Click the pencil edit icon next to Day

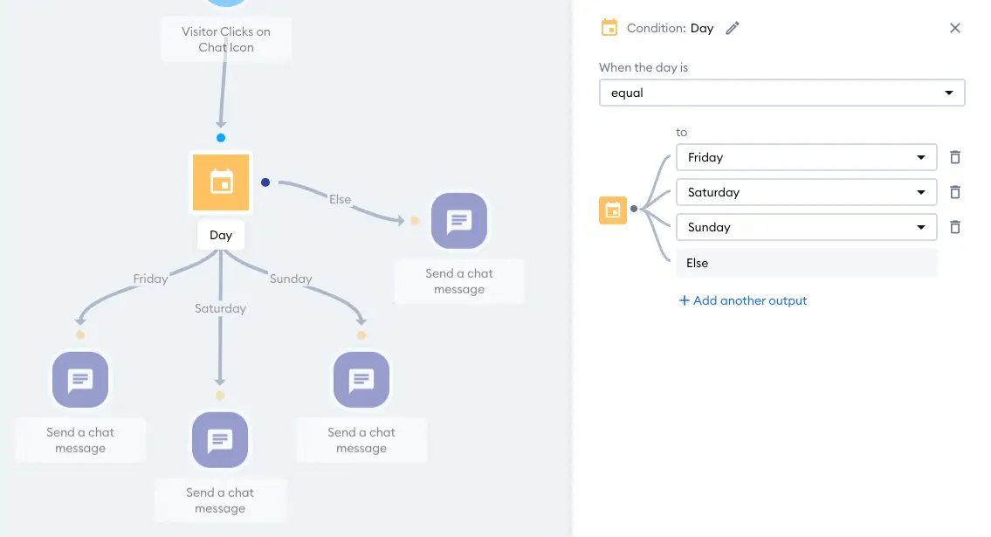tap(732, 29)
